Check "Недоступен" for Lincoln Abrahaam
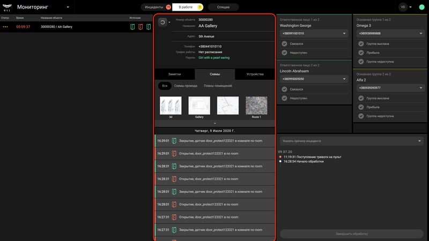Image resolution: width=429 pixels, height=241 pixels. coord(285,98)
